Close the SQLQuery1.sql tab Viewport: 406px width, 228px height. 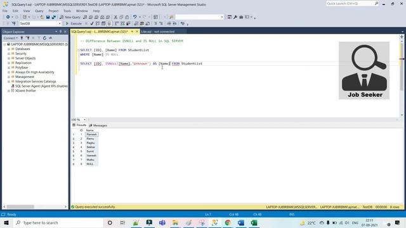(137, 32)
